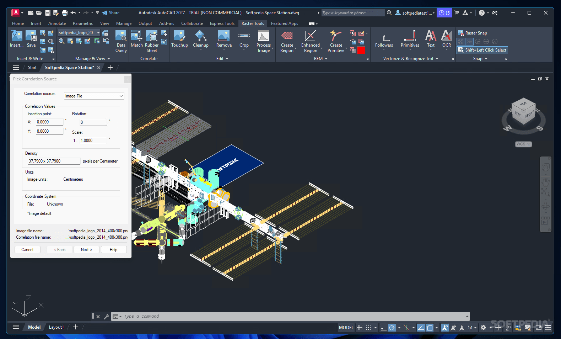
Task: Open the Annotate ribbon tab
Action: (x=57, y=23)
